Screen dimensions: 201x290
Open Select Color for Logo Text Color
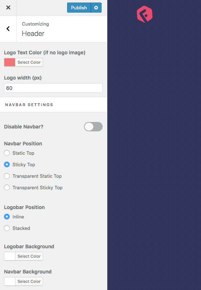click(29, 62)
